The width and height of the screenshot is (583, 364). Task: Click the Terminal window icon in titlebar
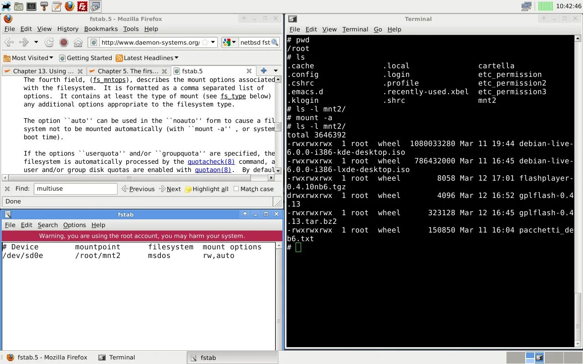pos(293,19)
